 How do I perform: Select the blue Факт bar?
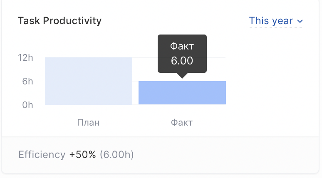coord(182,93)
